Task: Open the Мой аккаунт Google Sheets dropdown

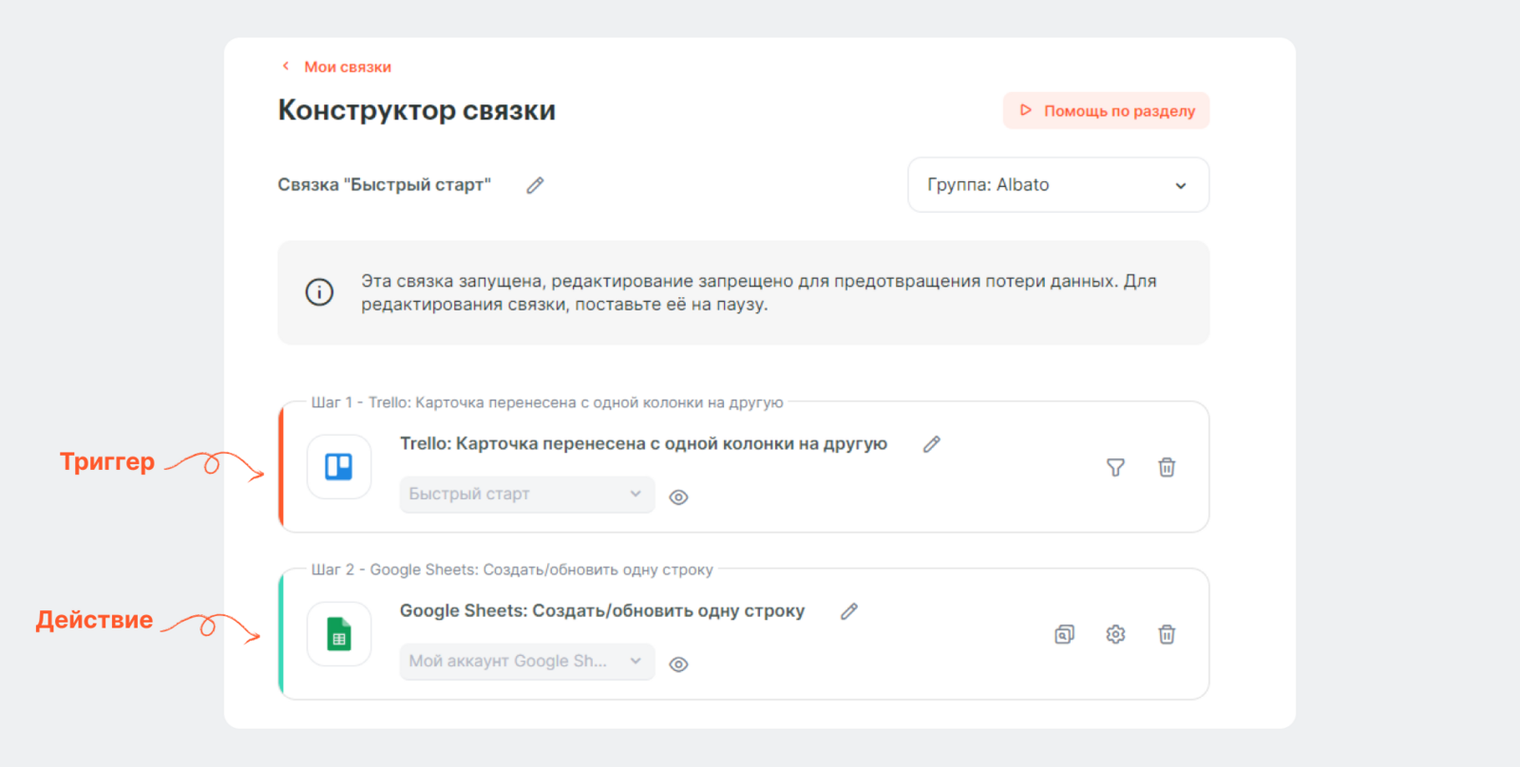Action: [526, 662]
